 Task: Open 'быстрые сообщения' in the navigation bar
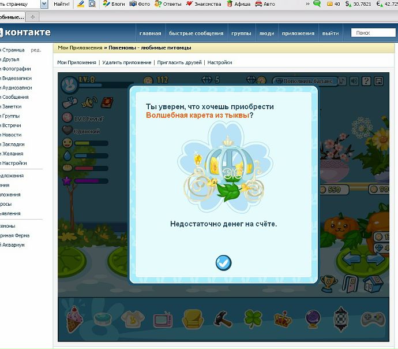196,34
